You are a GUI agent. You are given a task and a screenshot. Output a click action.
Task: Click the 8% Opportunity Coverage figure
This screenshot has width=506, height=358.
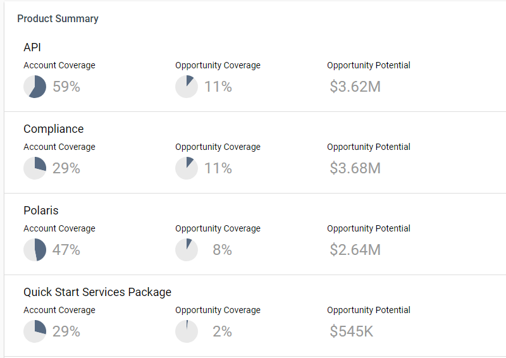tap(222, 250)
